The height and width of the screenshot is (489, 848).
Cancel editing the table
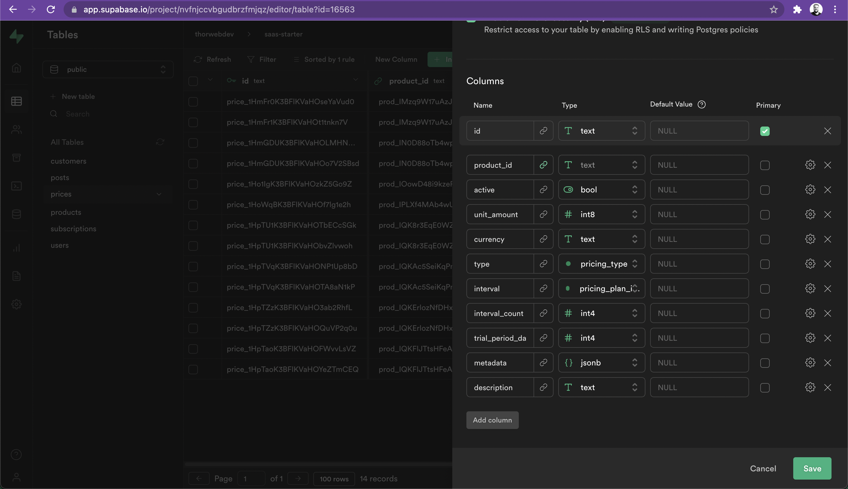pos(763,468)
